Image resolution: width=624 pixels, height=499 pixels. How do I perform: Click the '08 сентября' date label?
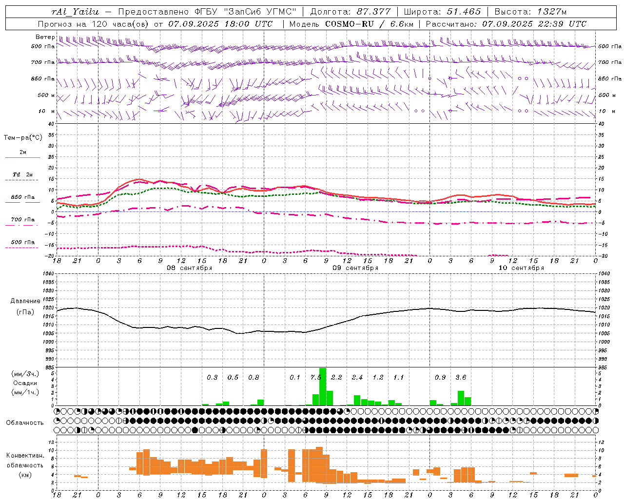pos(190,268)
